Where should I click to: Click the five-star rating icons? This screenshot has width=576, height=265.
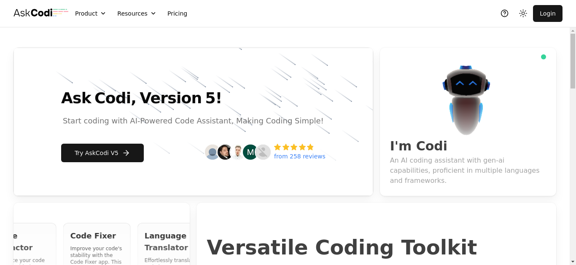[x=294, y=147]
